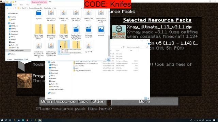Select the unnamed image file
This screenshot has width=218, height=122.
click(101, 30)
